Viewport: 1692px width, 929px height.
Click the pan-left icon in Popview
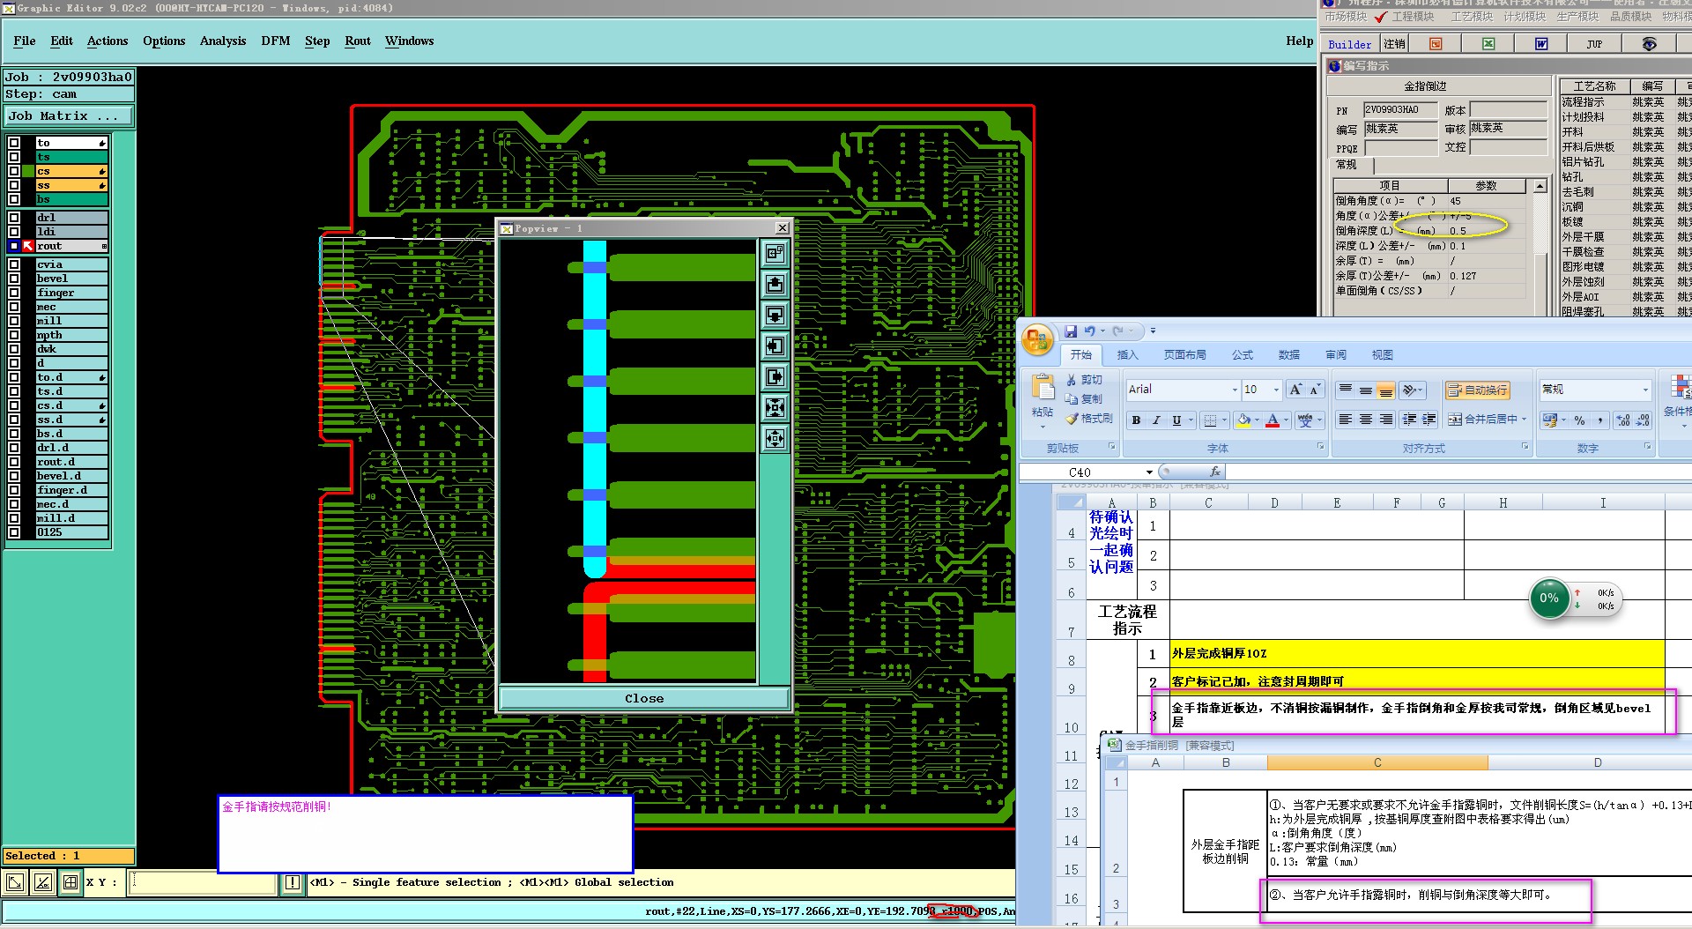pos(775,346)
